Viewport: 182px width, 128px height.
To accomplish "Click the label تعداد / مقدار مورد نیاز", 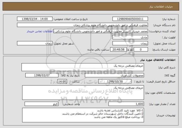I will (162, 104).
